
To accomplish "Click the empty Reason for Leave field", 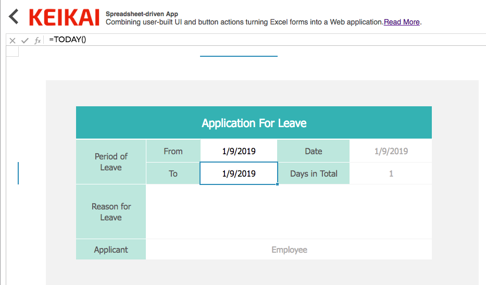I will coord(289,212).
